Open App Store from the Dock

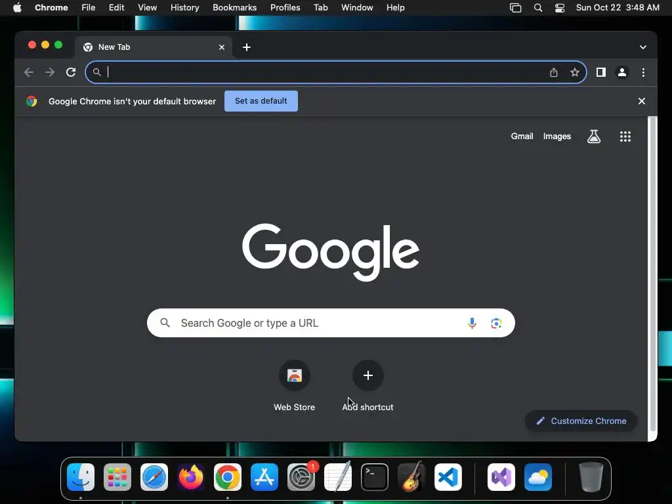coord(264,477)
